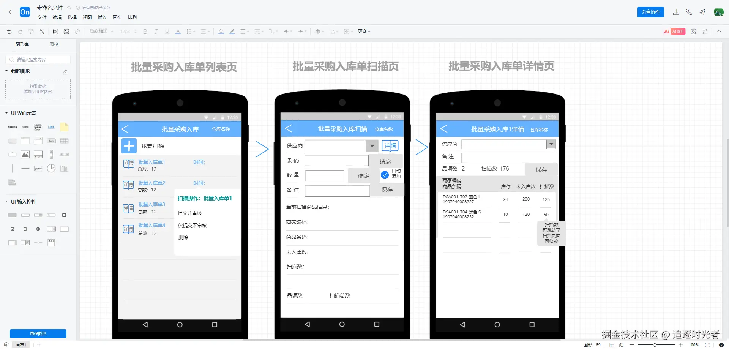Click the 更多图形 button
Image resolution: width=729 pixels, height=349 pixels.
(38, 333)
